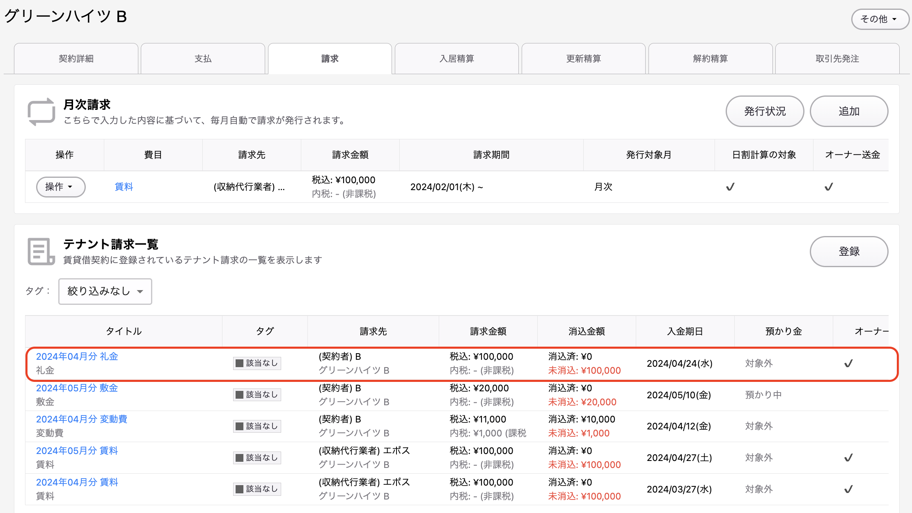This screenshot has height=513, width=912.
Task: Open the 賃料 link in monthly billing
Action: coord(124,187)
